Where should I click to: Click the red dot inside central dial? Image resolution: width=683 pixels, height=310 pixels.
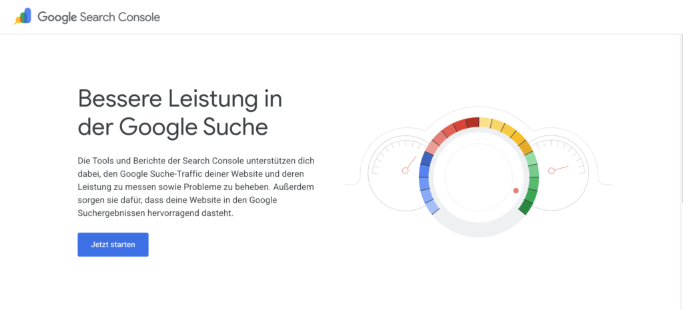(516, 191)
